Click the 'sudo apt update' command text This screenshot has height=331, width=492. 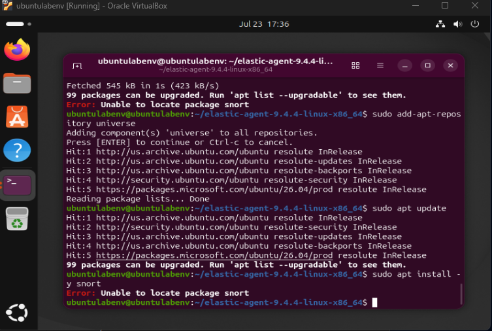pyautogui.click(x=409, y=208)
